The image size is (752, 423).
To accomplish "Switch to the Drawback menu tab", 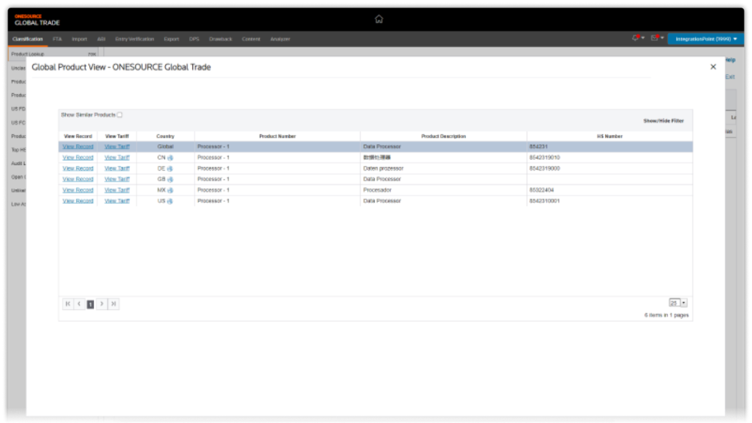I will [220, 39].
